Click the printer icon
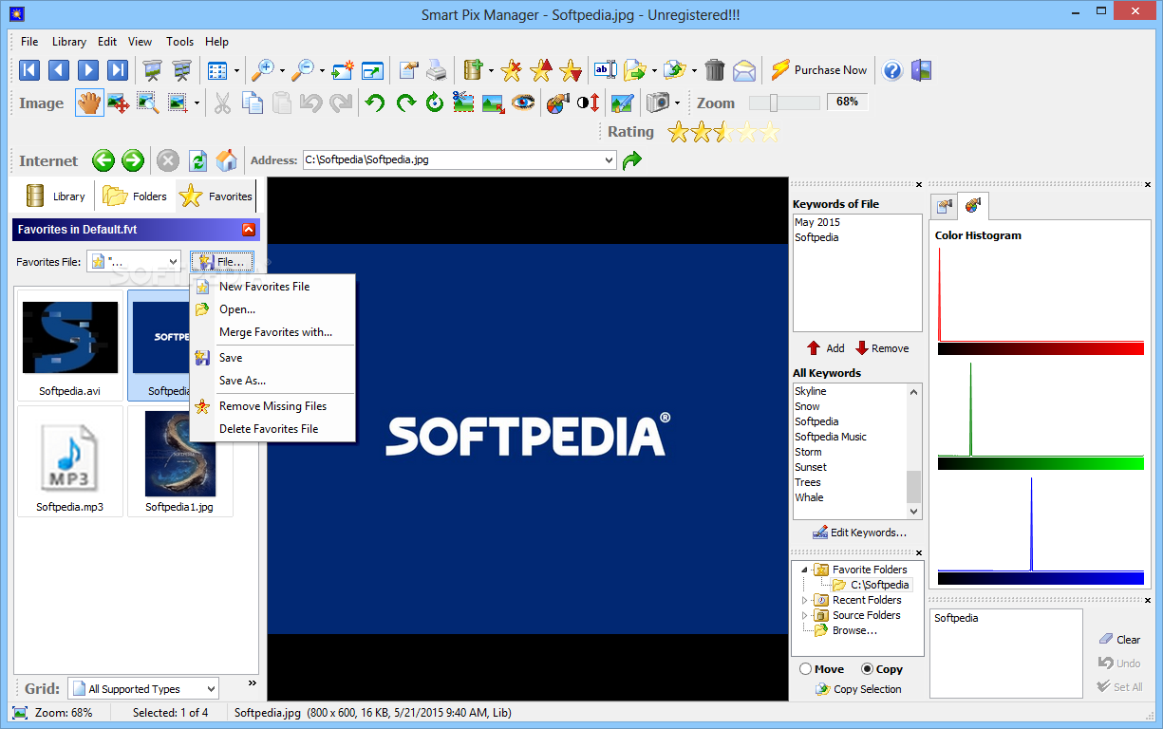The image size is (1163, 729). click(x=436, y=70)
